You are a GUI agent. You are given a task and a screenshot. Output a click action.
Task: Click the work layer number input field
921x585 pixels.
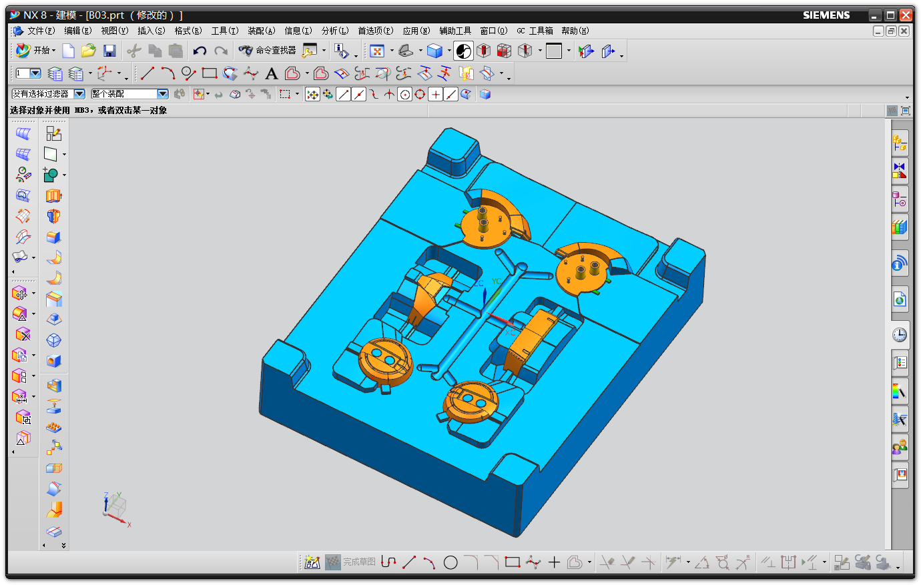[x=23, y=73]
